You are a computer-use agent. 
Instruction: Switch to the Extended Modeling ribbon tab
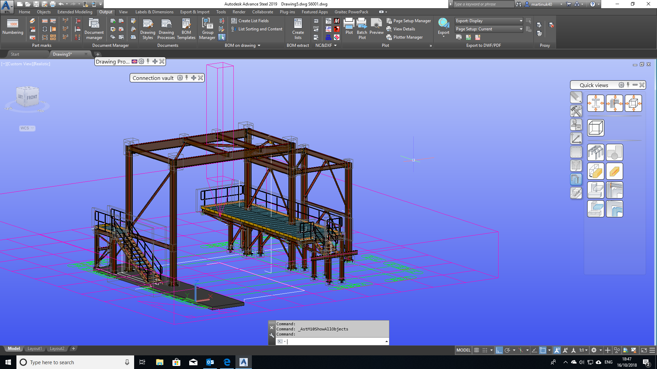tap(75, 12)
